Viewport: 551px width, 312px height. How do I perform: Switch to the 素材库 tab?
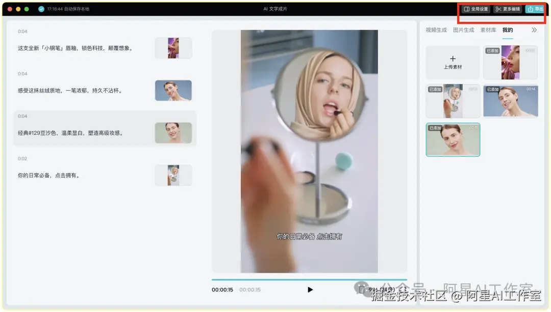click(488, 30)
